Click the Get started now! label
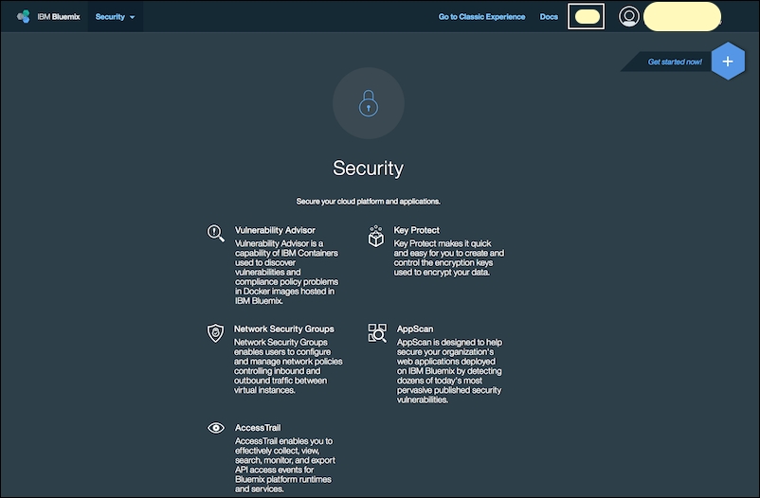 coord(675,62)
